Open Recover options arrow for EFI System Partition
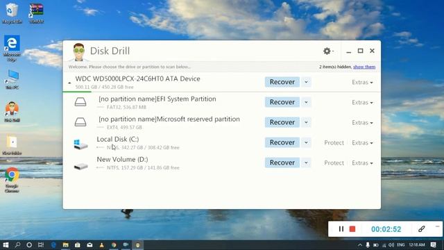444x250 pixels. pyautogui.click(x=306, y=102)
